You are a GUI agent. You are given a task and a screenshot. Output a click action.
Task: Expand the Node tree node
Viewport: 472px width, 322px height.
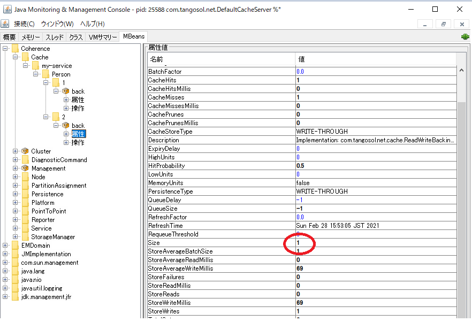tap(15, 177)
